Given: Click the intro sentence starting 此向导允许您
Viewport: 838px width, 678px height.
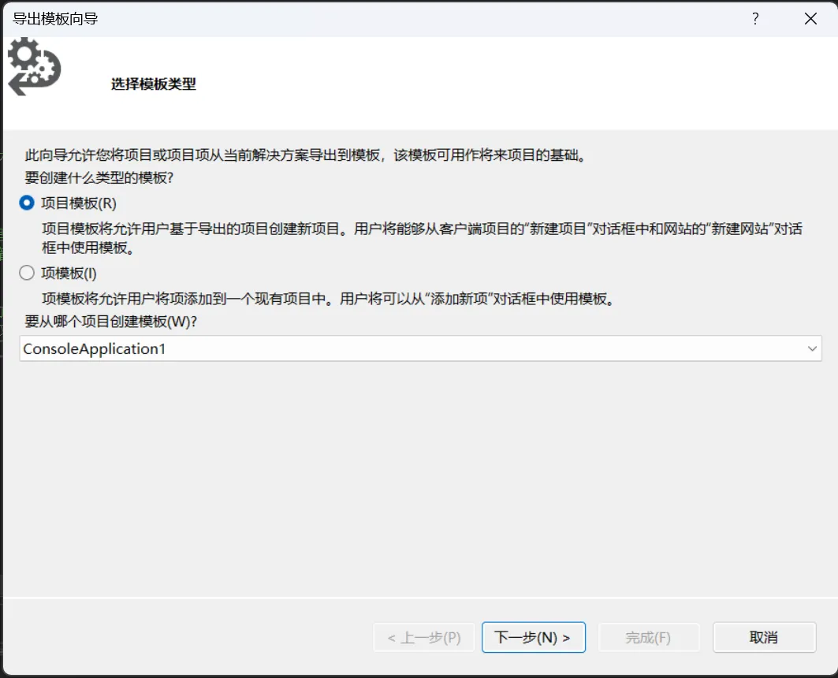Looking at the screenshot, I should pyautogui.click(x=306, y=155).
